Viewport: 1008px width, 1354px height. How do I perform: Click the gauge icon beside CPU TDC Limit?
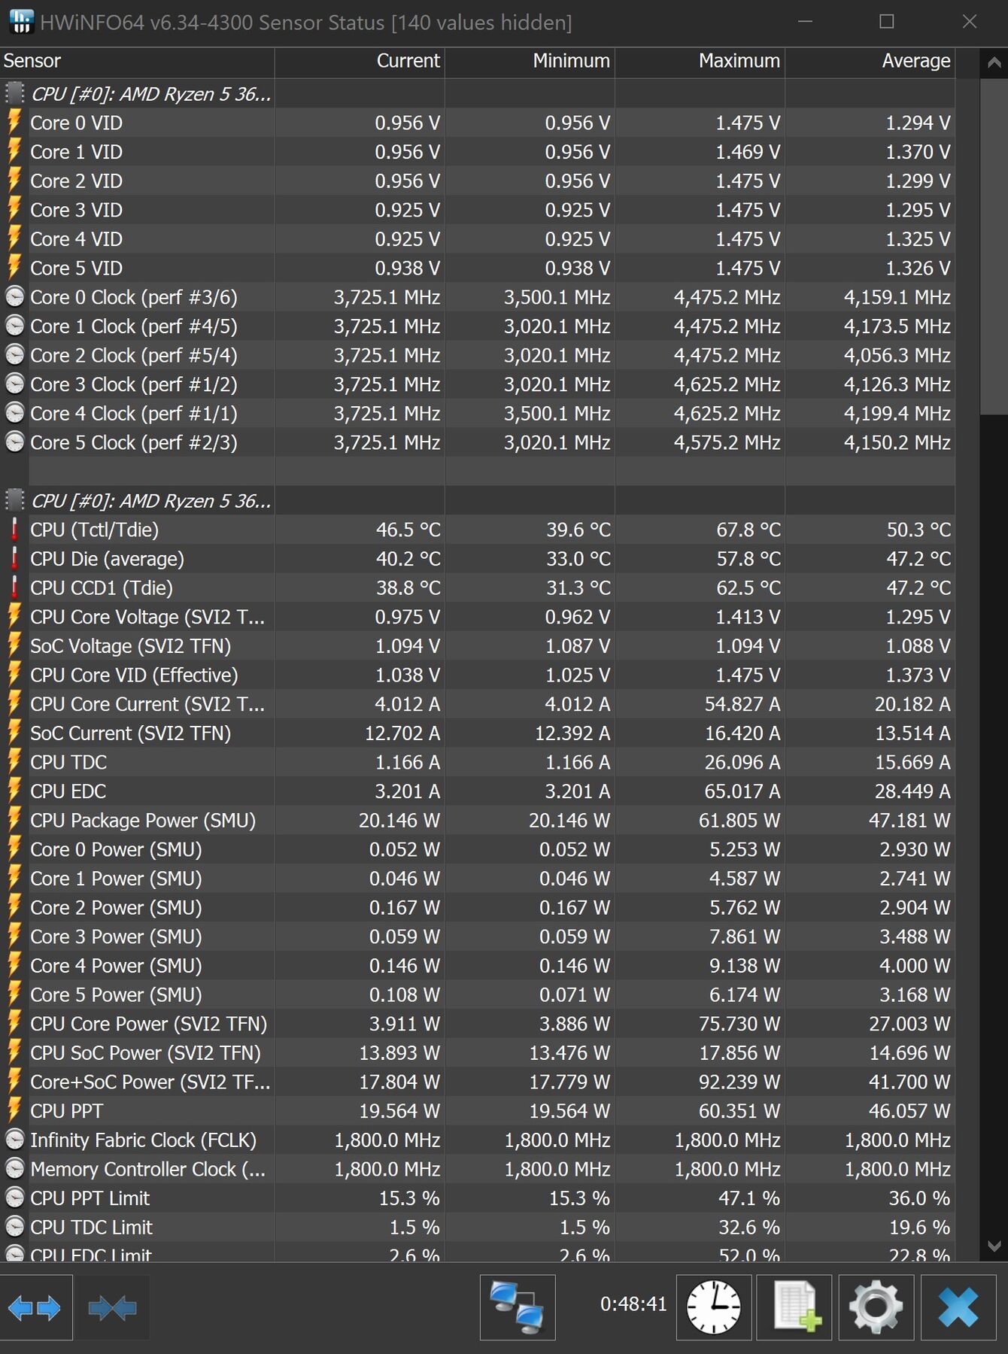14,1227
